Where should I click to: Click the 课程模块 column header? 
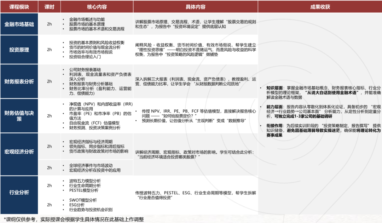19,7
